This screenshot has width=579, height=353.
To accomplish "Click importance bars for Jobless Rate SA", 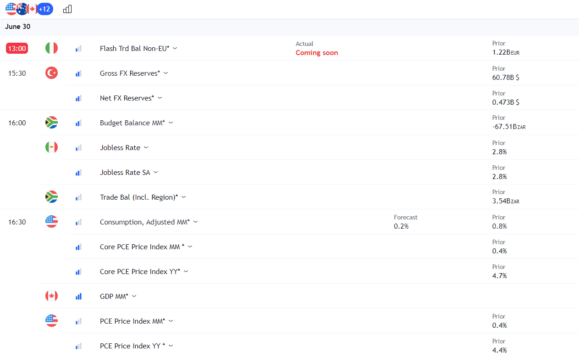I will [78, 172].
